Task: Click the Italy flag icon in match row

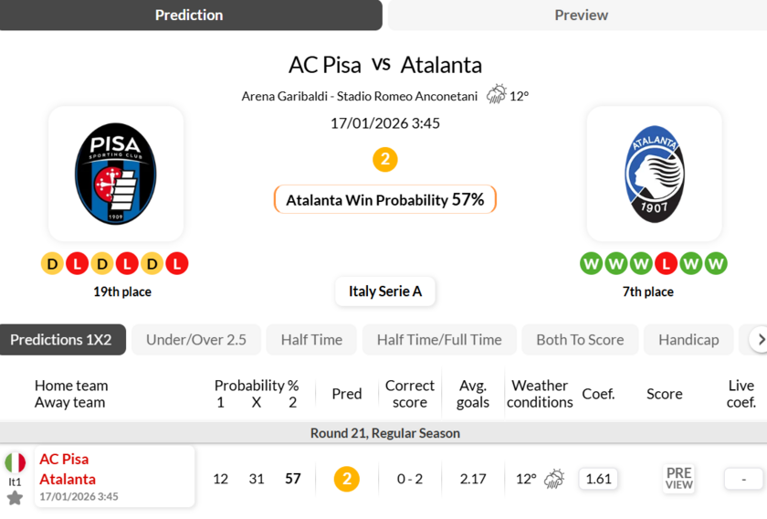Action: 16,463
